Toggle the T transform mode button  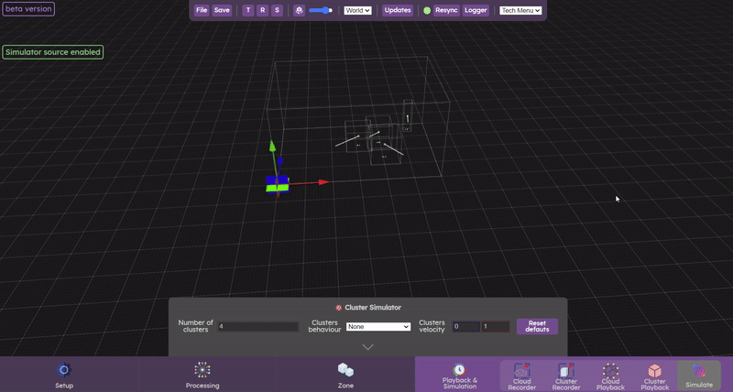coord(248,10)
